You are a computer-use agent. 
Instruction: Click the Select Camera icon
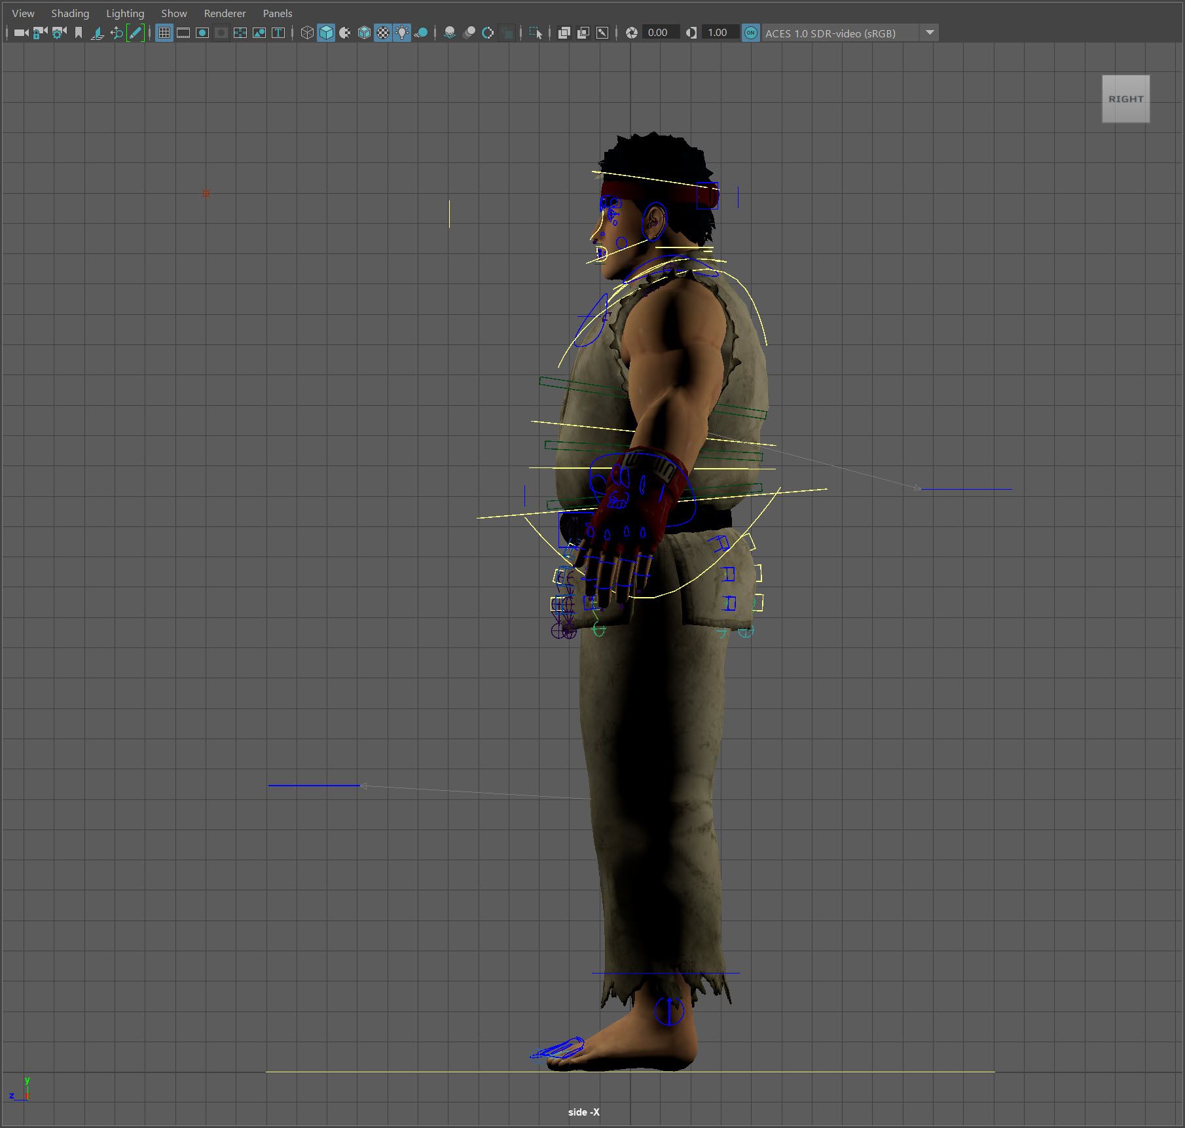click(x=21, y=33)
